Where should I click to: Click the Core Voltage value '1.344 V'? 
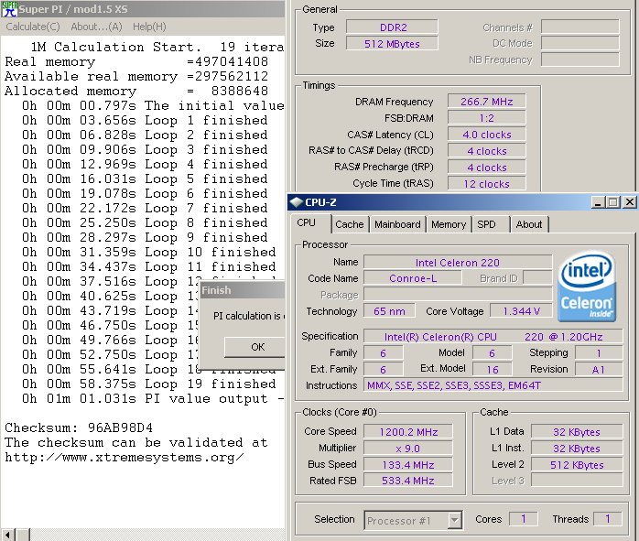coord(521,311)
